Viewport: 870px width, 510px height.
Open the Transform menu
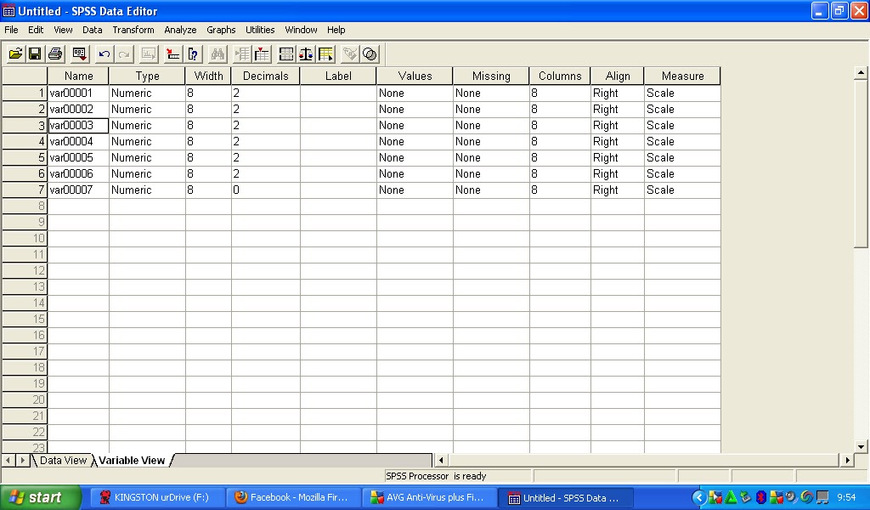point(133,30)
